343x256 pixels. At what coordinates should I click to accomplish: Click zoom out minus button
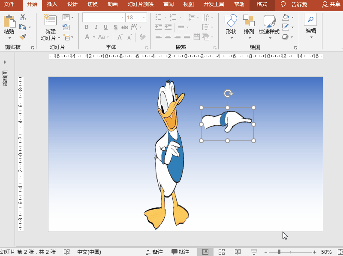tap(265, 252)
